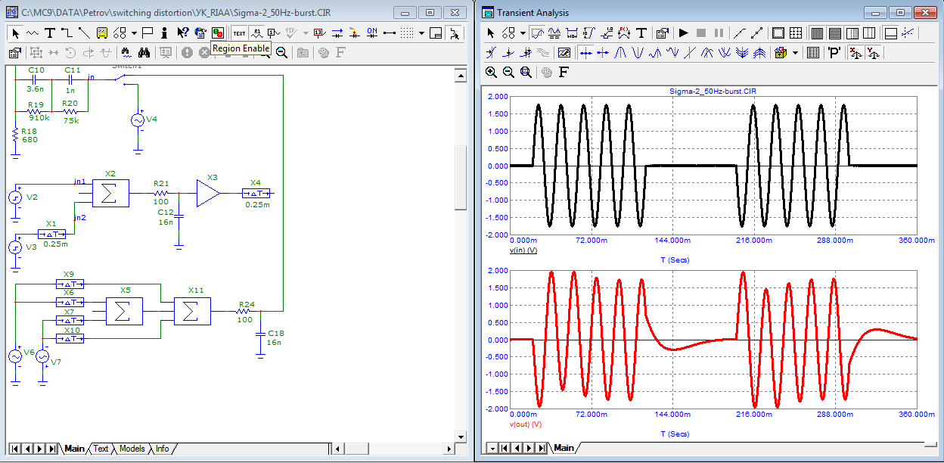Screen dimensions: 944x463
Task: Expand the grid dots dropdown arrow
Action: pos(423,33)
